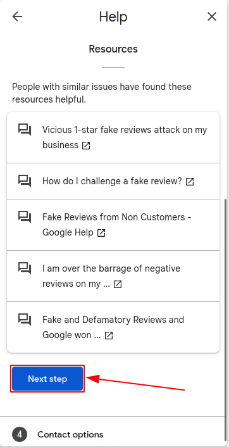Open 'How do I challenge a fake review?' link
The width and height of the screenshot is (229, 447).
(x=113, y=181)
